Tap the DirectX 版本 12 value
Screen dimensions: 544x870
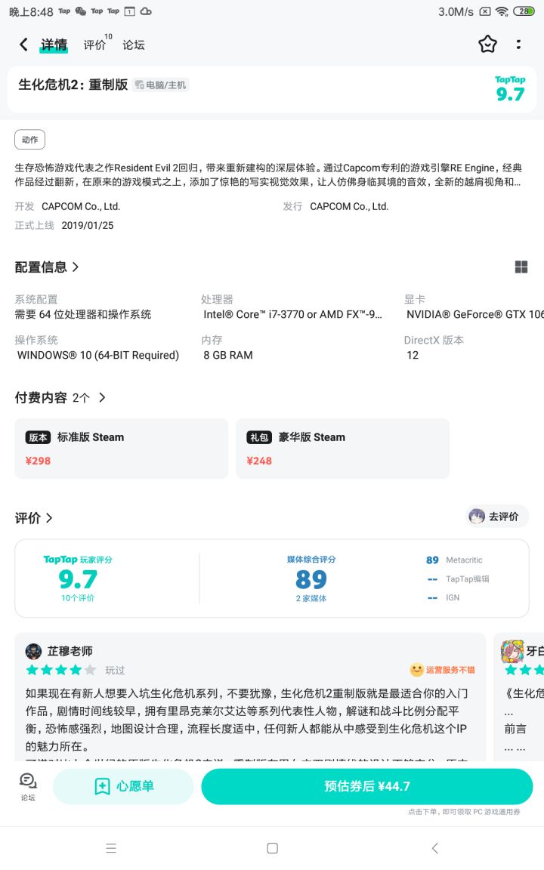coord(413,355)
